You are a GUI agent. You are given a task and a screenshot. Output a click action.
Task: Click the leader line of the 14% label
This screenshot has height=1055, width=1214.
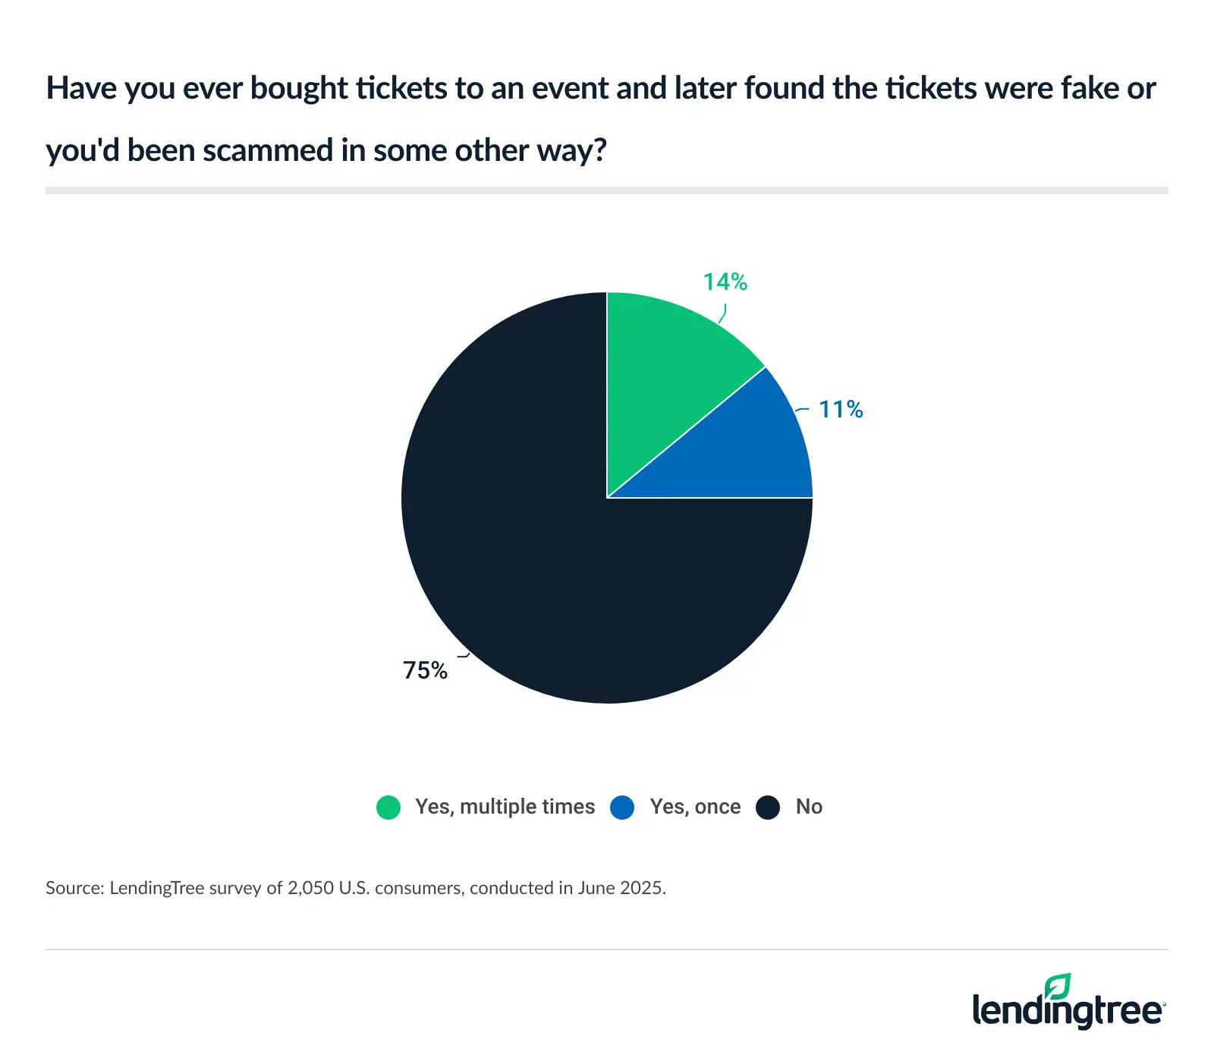[723, 314]
